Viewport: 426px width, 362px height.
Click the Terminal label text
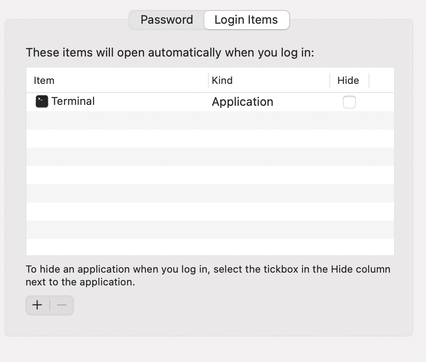73,101
